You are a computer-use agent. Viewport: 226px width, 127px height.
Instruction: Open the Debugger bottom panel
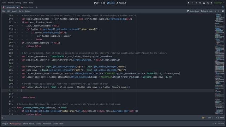pos(16,124)
